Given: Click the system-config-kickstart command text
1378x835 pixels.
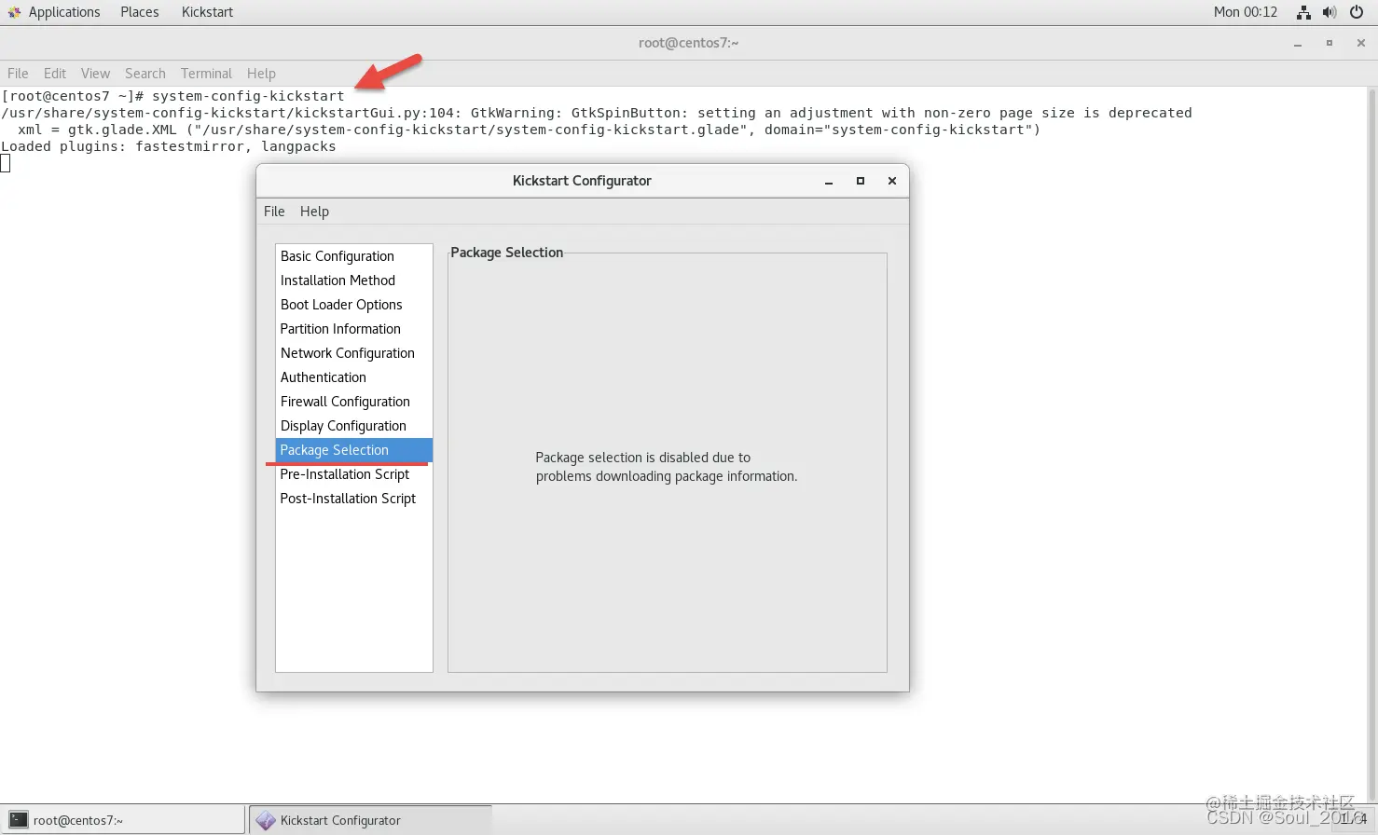Looking at the screenshot, I should [248, 96].
